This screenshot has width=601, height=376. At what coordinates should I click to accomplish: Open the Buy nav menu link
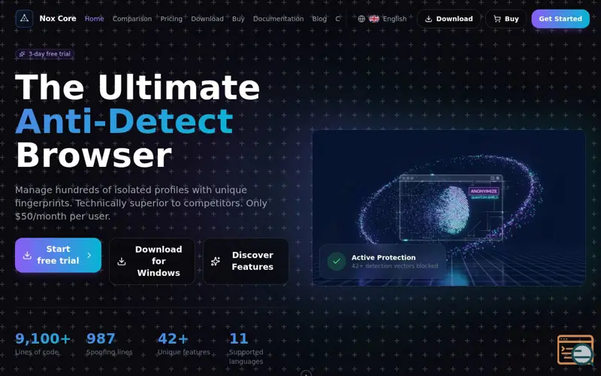[x=238, y=19]
